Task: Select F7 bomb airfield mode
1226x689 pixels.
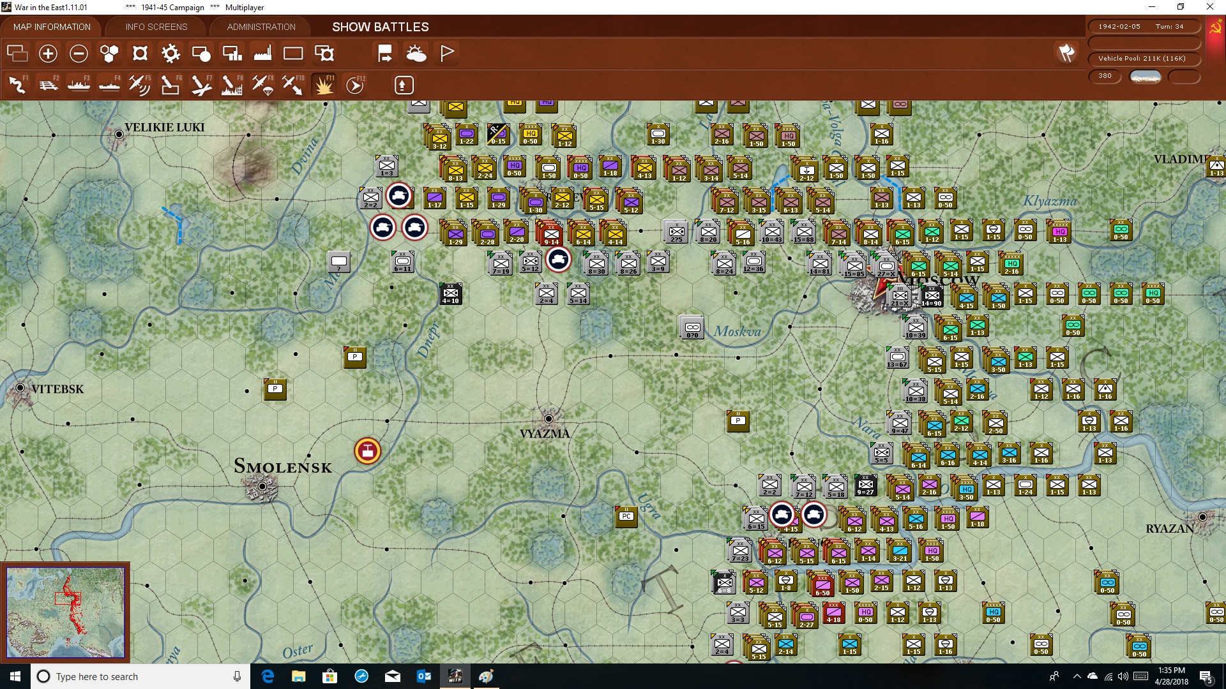Action: (201, 85)
